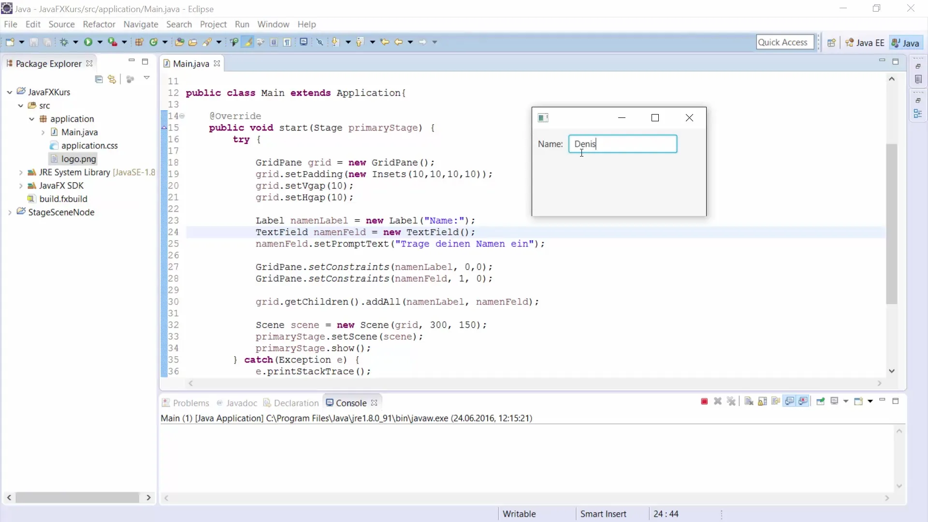928x522 pixels.
Task: Click Last Edit Location icon
Action: pos(385,42)
